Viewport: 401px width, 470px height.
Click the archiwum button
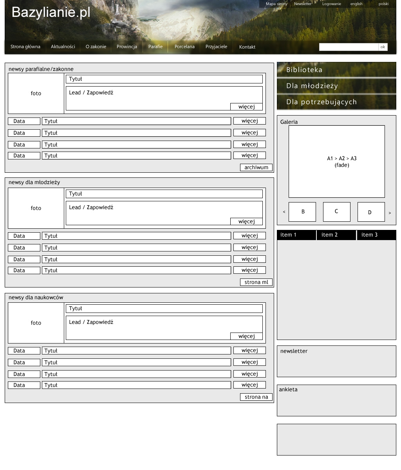(x=256, y=168)
